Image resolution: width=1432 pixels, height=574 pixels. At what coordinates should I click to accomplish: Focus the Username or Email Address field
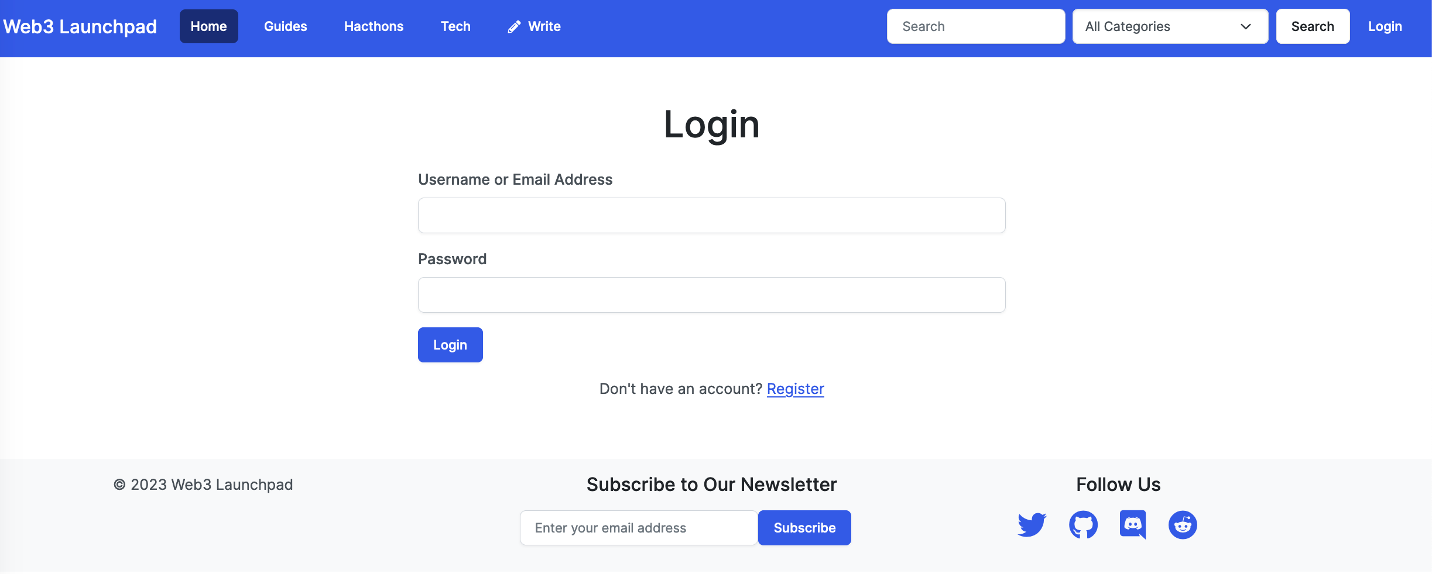tap(712, 215)
